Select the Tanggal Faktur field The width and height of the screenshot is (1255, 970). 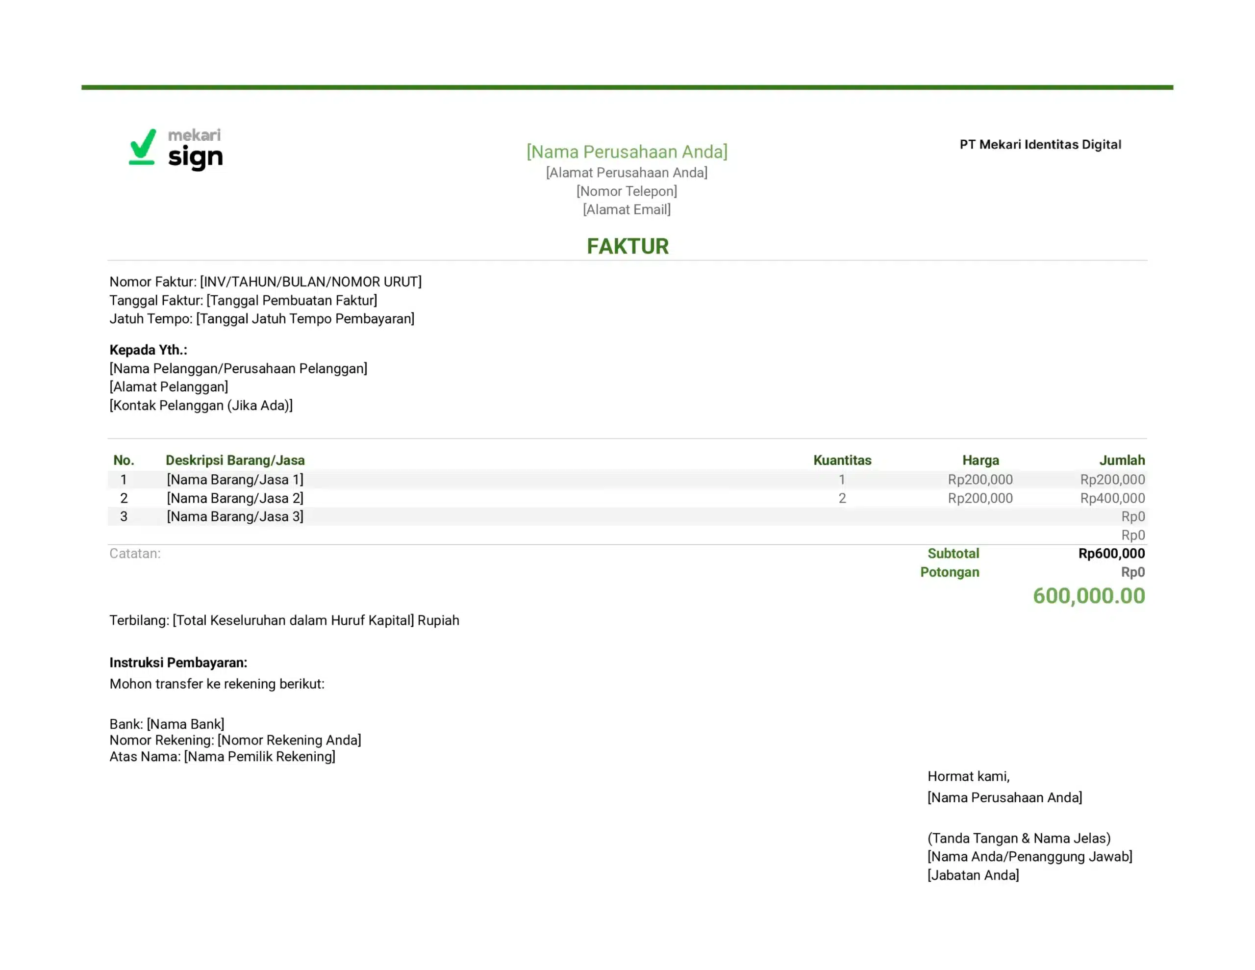[x=243, y=300]
